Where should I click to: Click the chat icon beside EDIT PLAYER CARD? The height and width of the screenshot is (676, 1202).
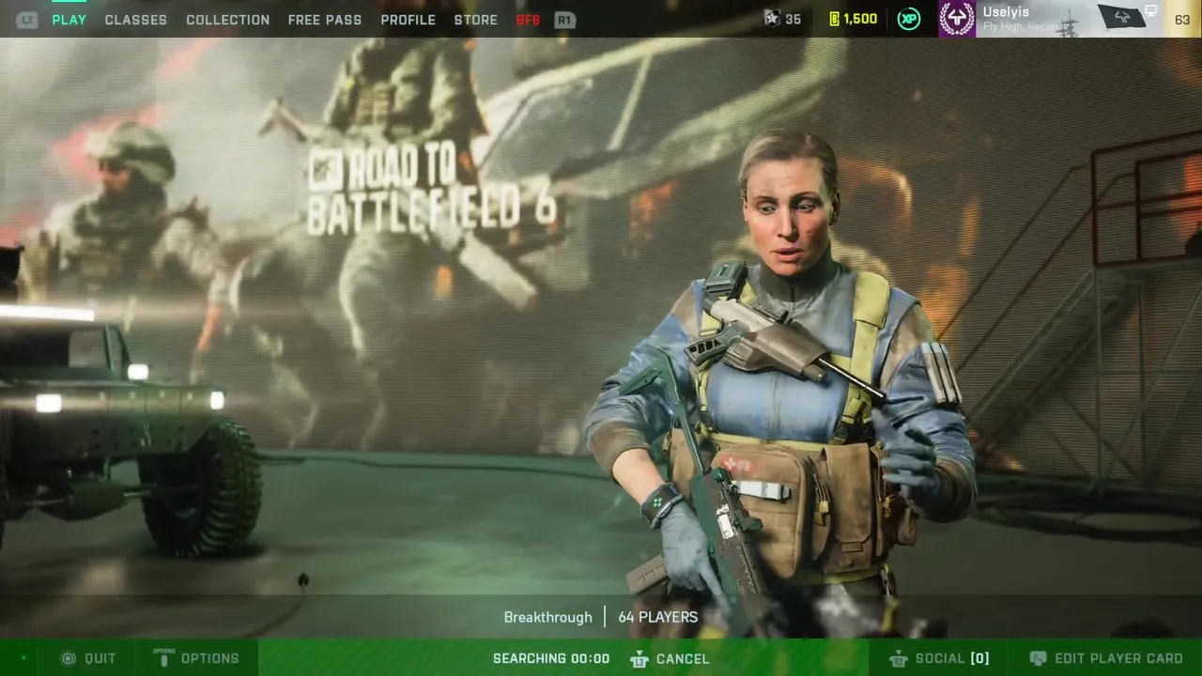tap(1038, 658)
